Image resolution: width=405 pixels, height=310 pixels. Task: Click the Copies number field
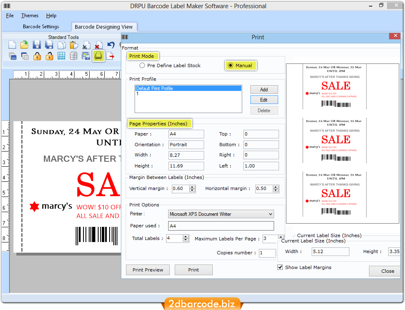268,253
